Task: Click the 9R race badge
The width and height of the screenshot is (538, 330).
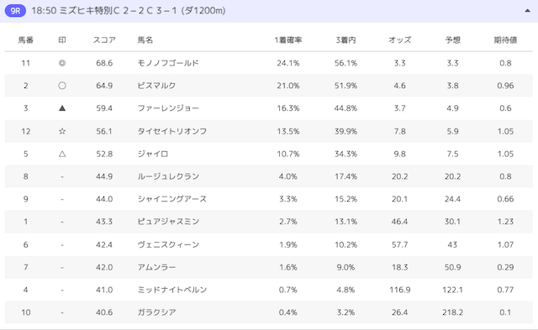Action: click(15, 11)
